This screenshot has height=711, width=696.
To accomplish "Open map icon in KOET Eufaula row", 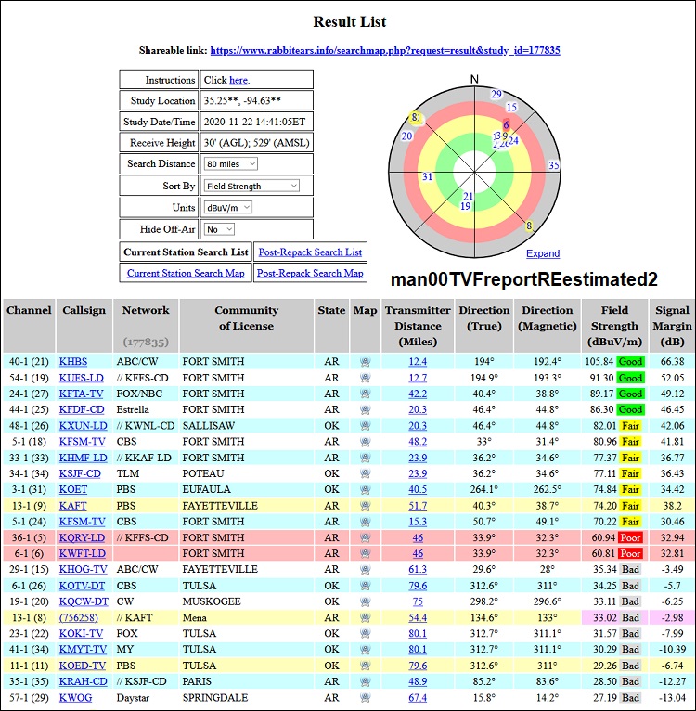I will (365, 489).
